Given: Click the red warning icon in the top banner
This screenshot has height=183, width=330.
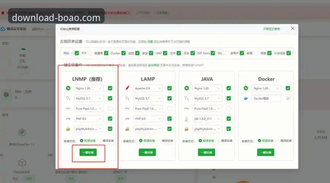Looking at the screenshot, I should tap(3, 13).
